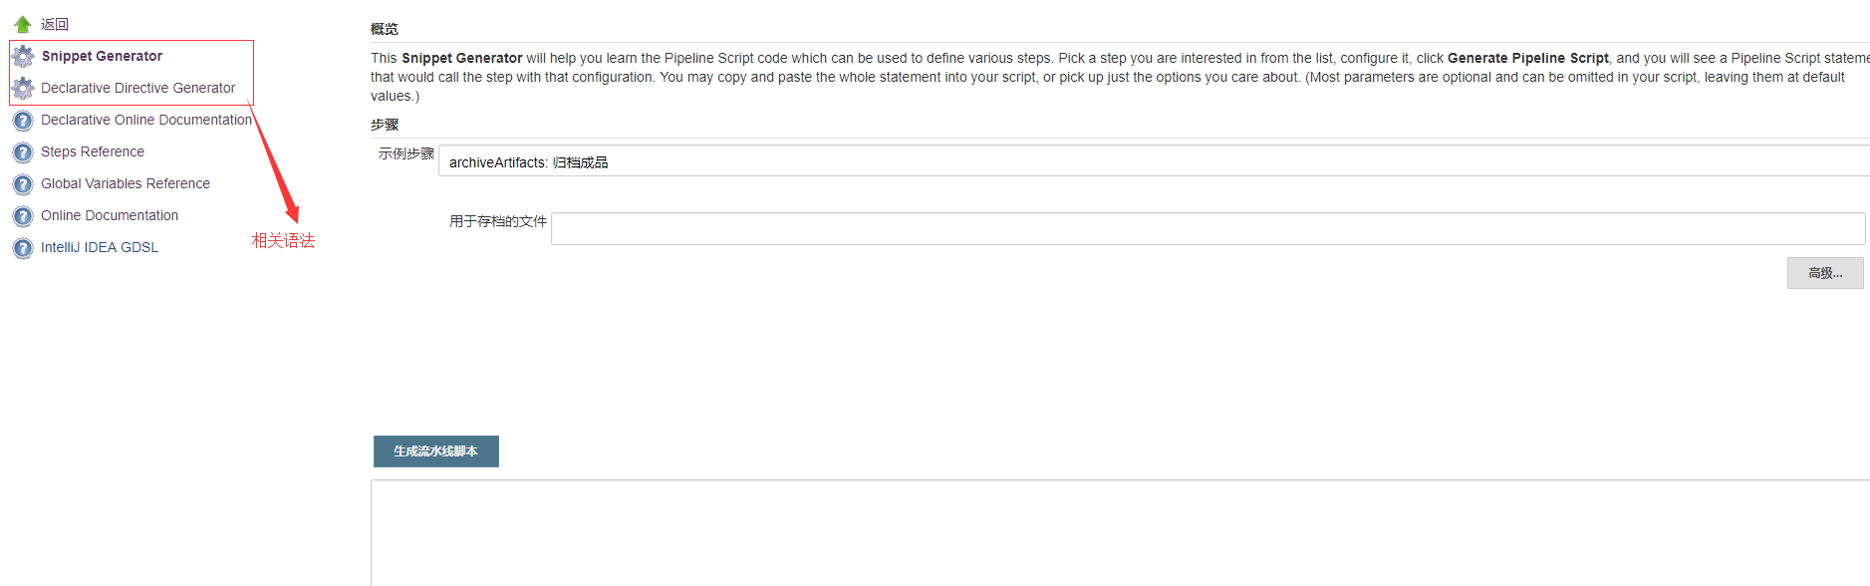Click the generated pipeline script output box

[1120, 533]
